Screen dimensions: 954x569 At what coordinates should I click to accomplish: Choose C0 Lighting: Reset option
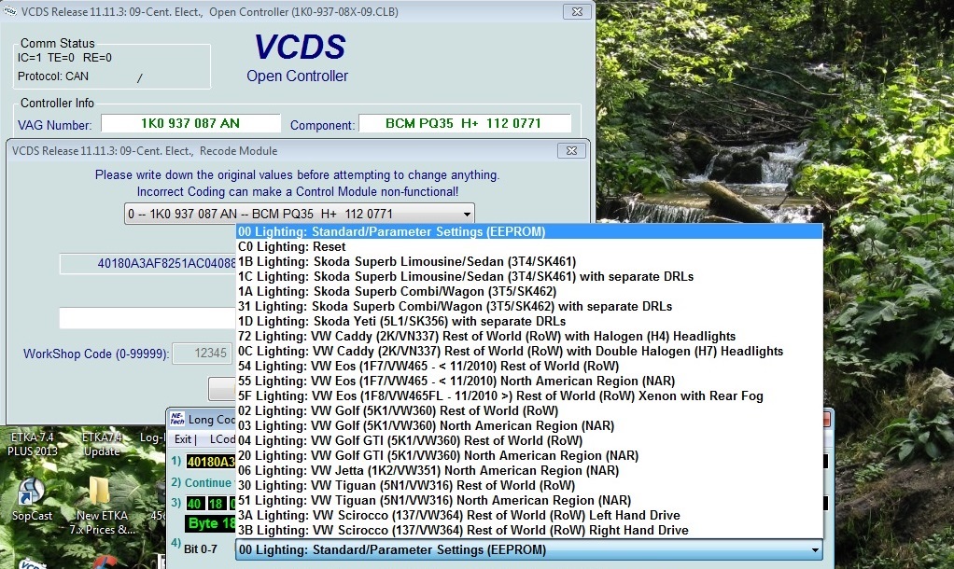click(528, 247)
